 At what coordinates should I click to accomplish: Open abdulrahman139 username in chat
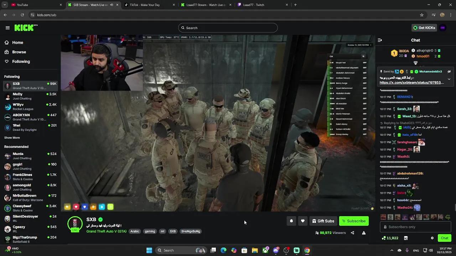tap(410, 174)
